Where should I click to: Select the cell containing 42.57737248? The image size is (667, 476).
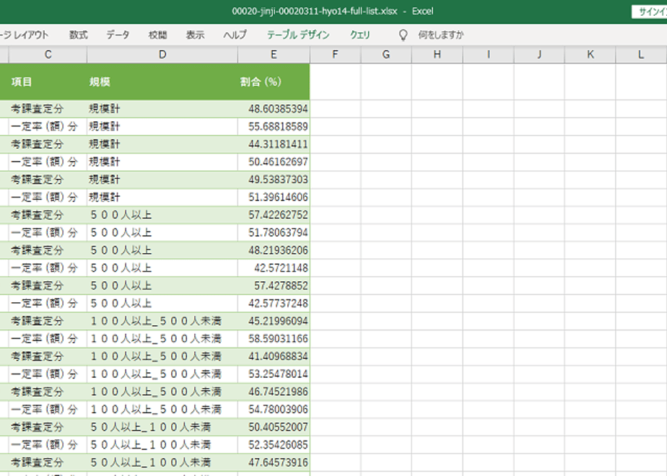point(274,304)
